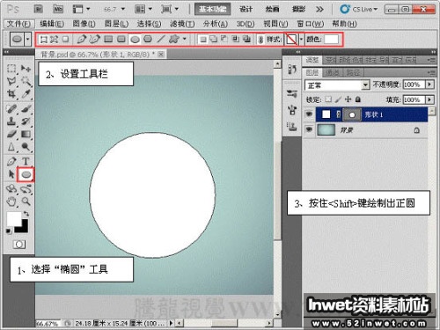Select the Blur tool
440x330 pixels.
[11, 147]
